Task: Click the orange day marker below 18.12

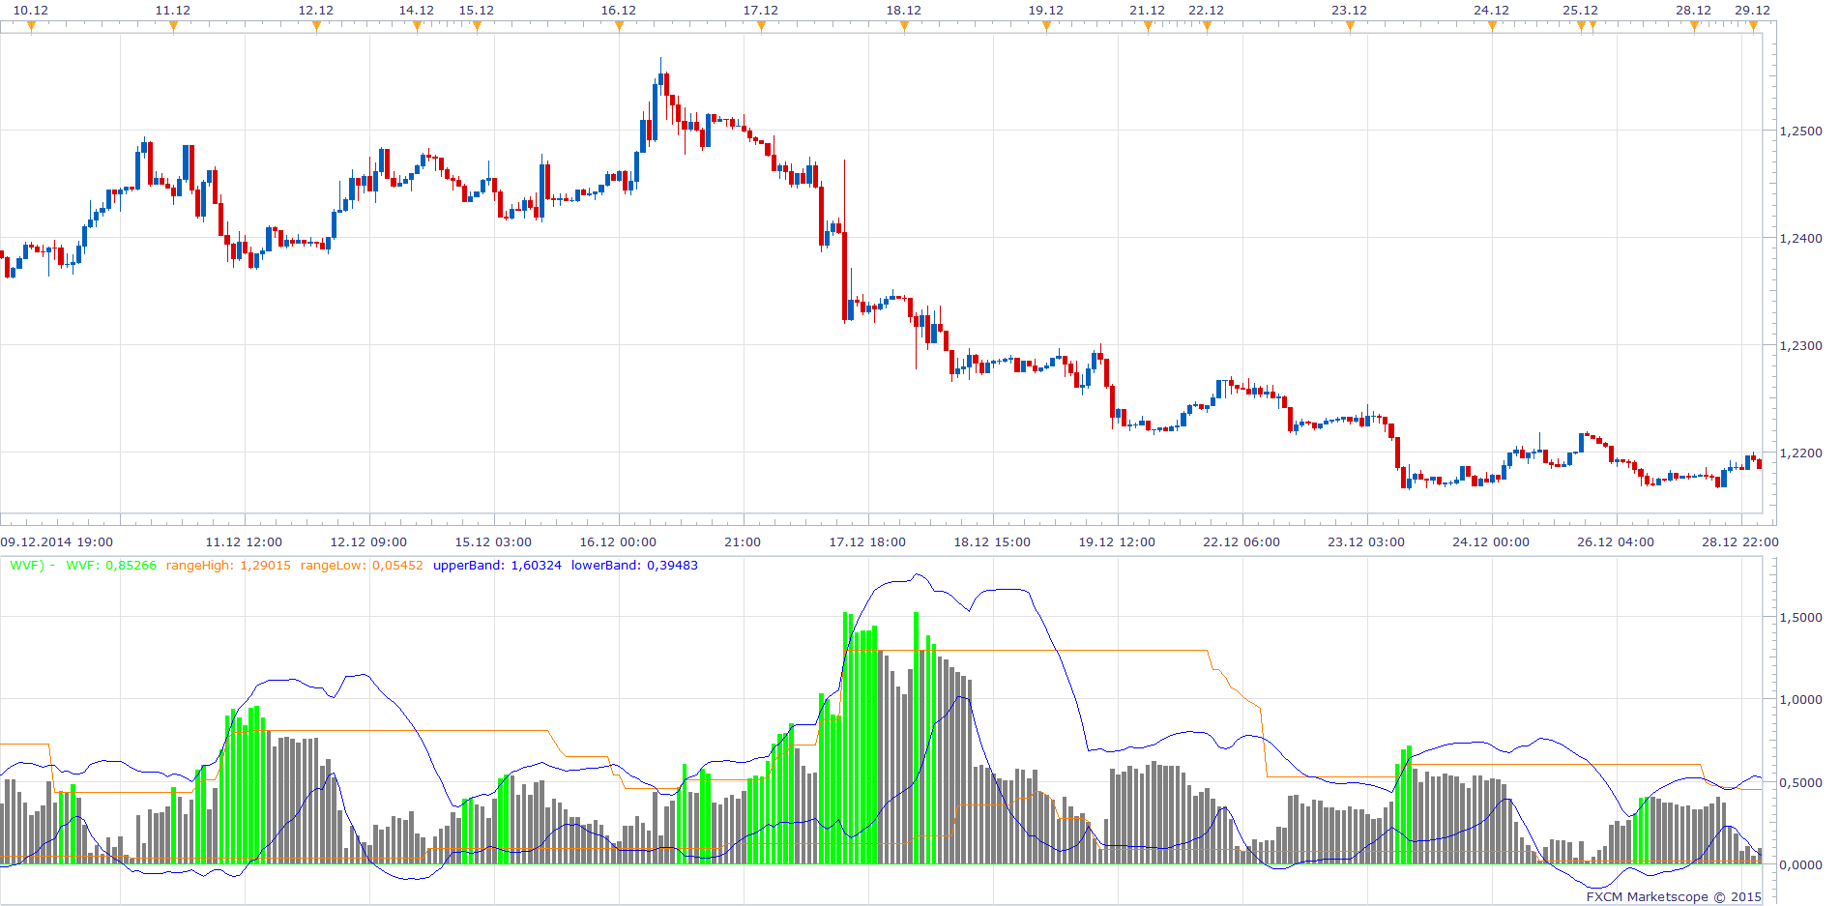Action: 904,27
